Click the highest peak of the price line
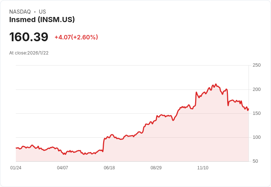The image size is (271, 187). tap(216, 84)
